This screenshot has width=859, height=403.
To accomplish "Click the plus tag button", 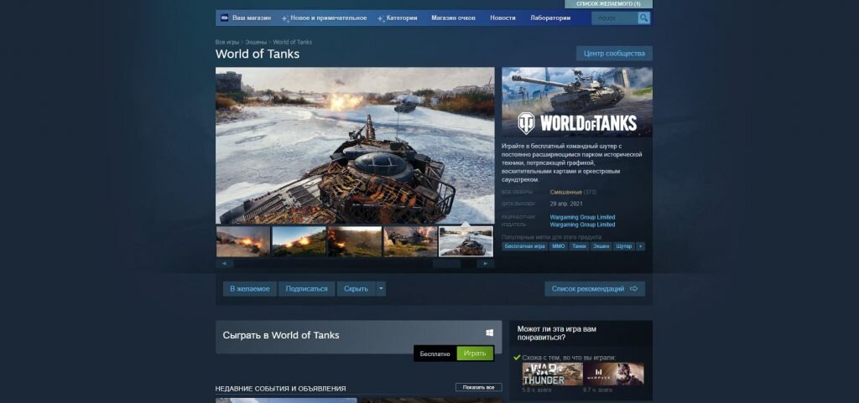I will [x=640, y=246].
